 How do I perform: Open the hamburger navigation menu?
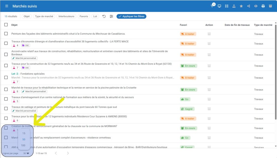coord(6,6)
